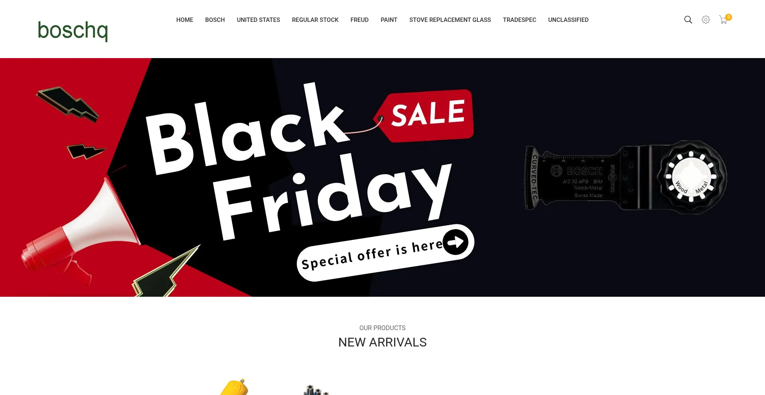This screenshot has height=395, width=765.
Task: Open STOVE REPLACEMENT GLASS category
Action: point(450,20)
